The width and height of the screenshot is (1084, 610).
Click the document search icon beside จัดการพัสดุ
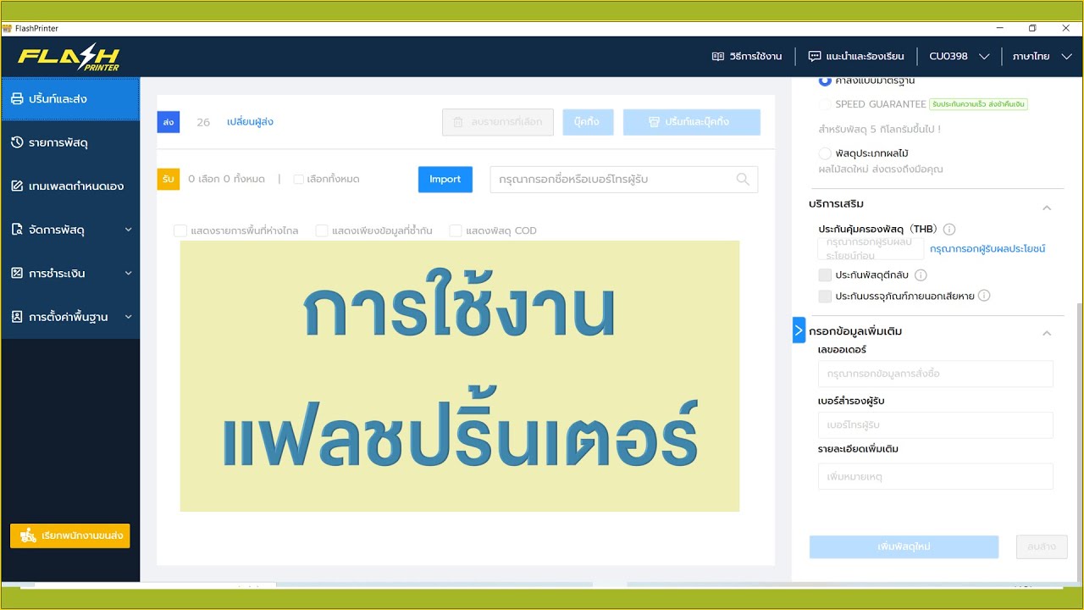click(x=17, y=230)
